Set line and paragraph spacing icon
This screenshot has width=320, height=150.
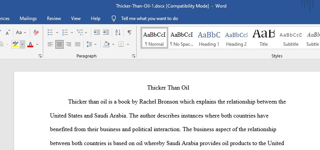pyautogui.click(x=89, y=44)
